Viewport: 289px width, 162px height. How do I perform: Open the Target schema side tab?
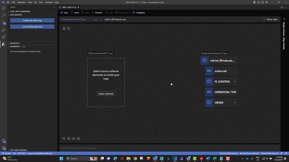pyautogui.click(x=284, y=29)
